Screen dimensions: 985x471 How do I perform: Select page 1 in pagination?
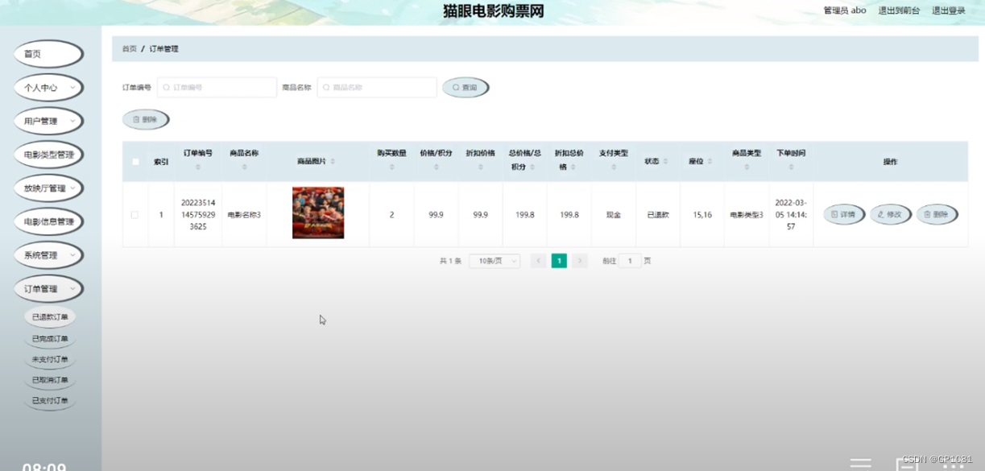[559, 261]
